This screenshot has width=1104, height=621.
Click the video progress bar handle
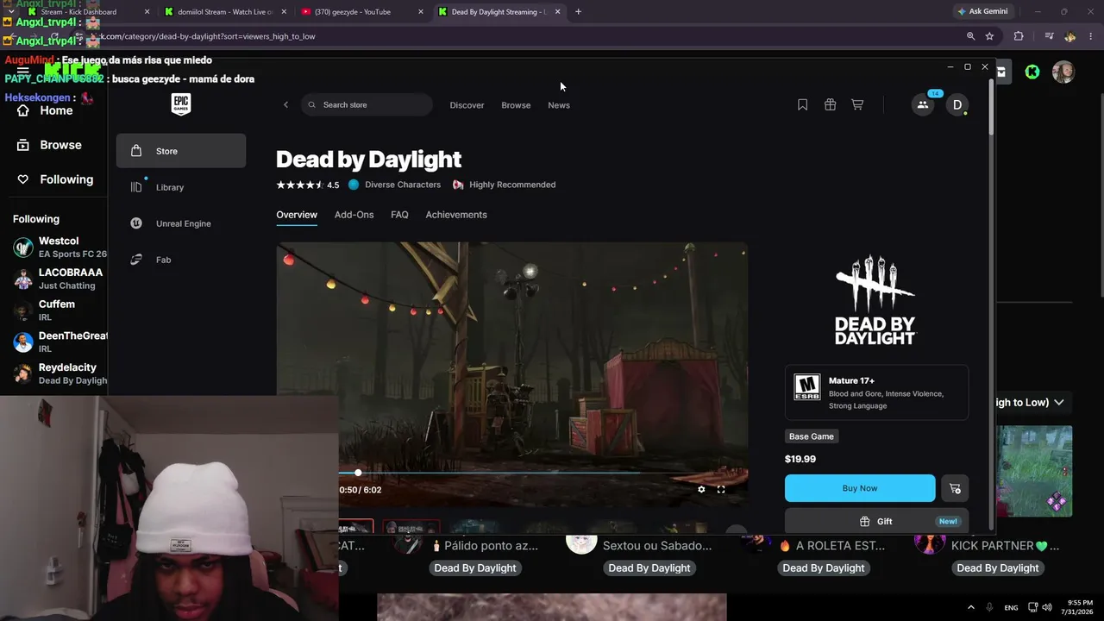click(x=358, y=473)
